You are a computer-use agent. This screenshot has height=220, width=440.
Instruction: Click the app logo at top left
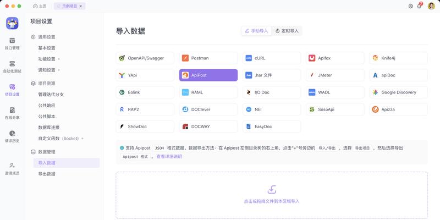(x=12, y=23)
